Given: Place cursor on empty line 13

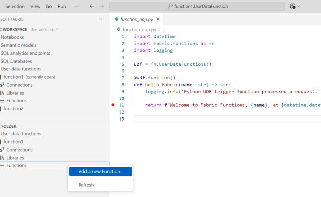Looking at the screenshot, I should (227, 119).
